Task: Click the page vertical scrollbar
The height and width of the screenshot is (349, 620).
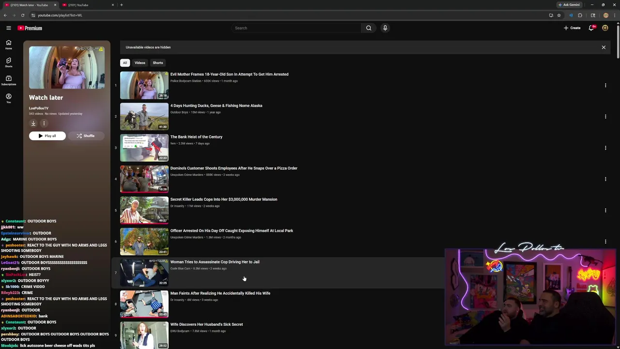Action: tap(618, 41)
